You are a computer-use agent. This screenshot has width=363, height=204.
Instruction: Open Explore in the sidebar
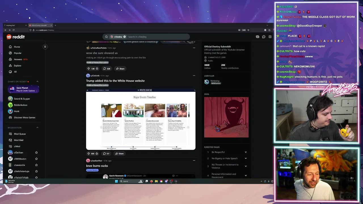pyautogui.click(x=18, y=65)
